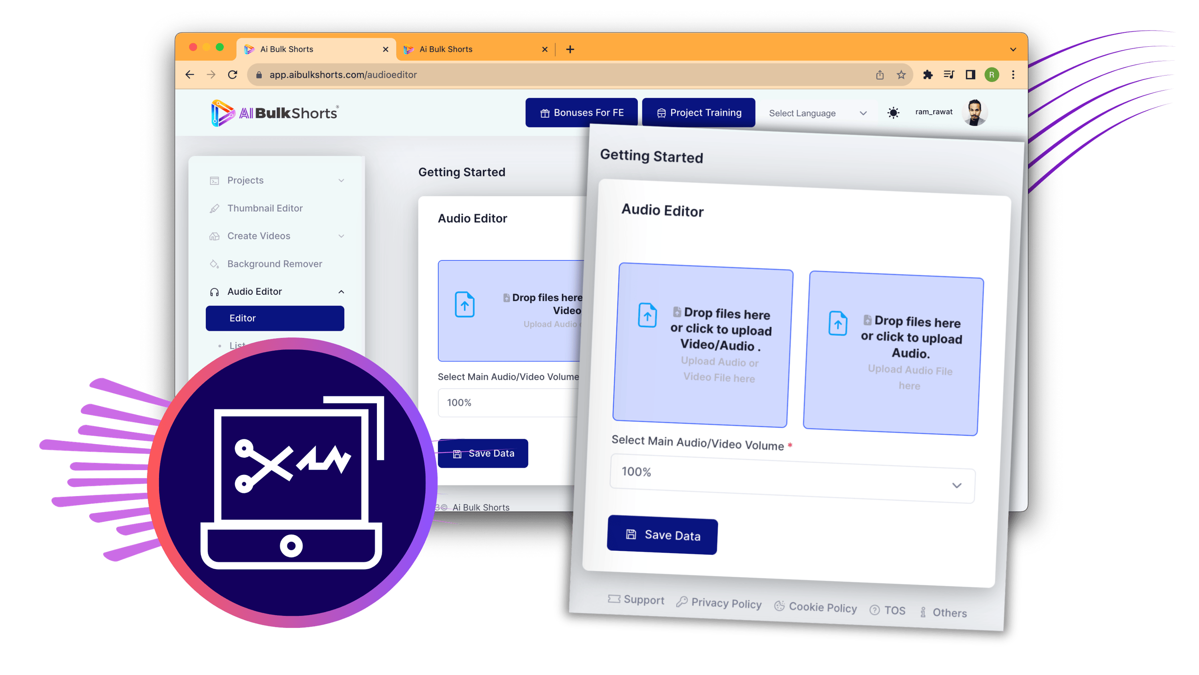Image resolution: width=1199 pixels, height=675 pixels.
Task: Click the Upload Audio File drop zone
Action: click(893, 353)
